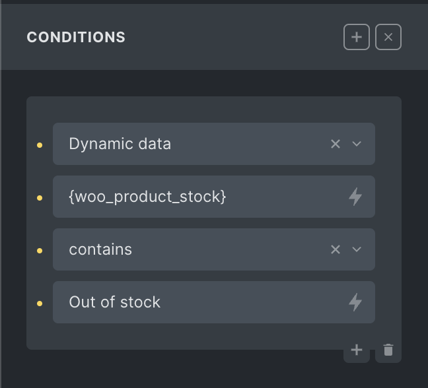Screen dimensions: 428x388
Task: Select the CONDITIONS panel heading
Action: [x=76, y=37]
